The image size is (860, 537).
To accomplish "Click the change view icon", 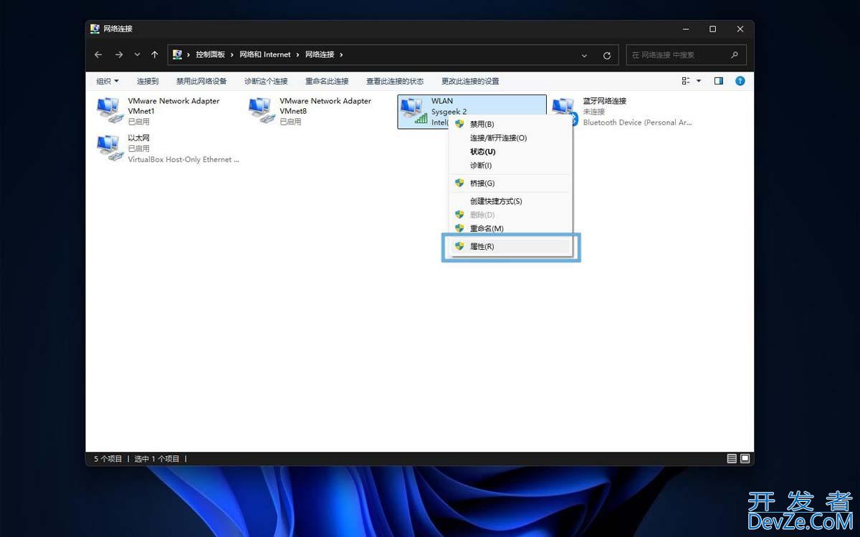I will coord(686,82).
